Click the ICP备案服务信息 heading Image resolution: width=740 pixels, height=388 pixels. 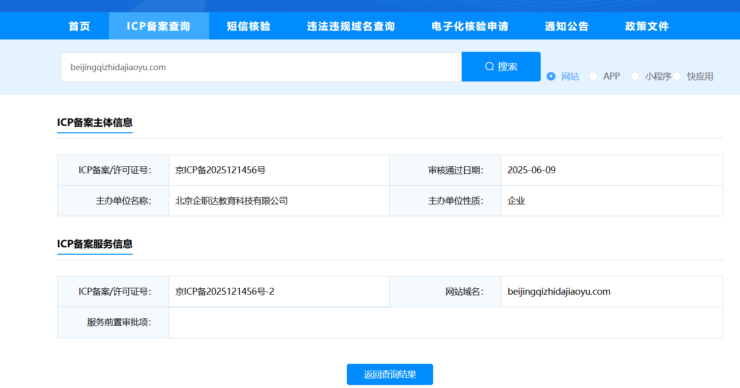95,244
